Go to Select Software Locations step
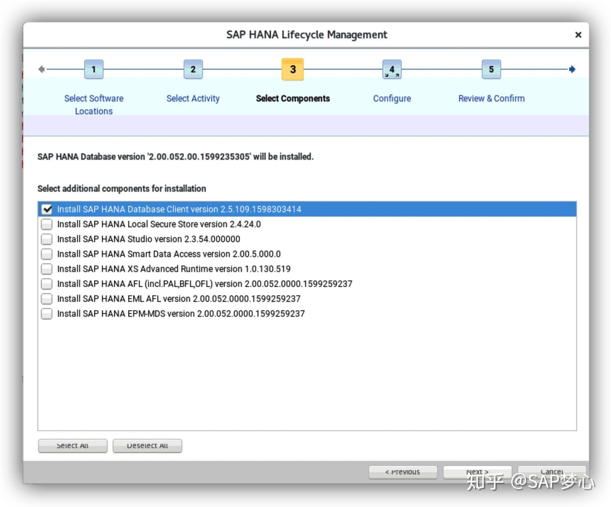Screen dimensions: 611x507 coord(94,105)
